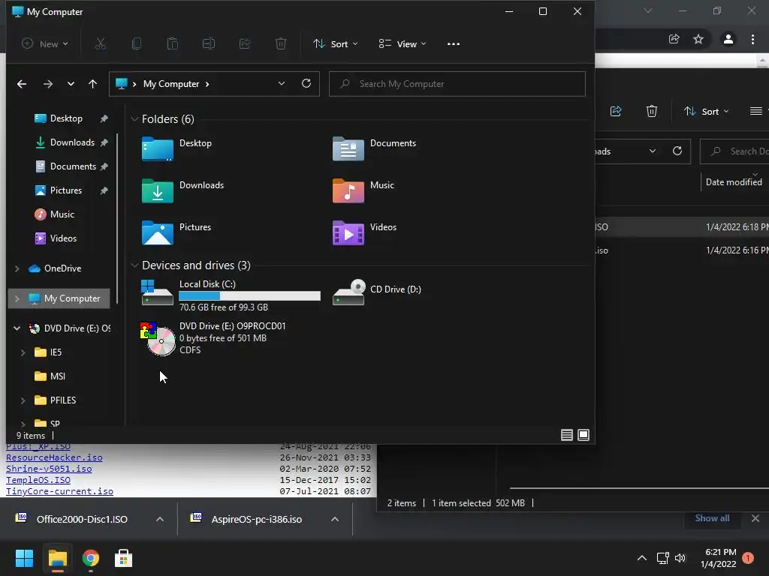Open the Chrome profile icon
This screenshot has height=576, width=769.
click(x=728, y=39)
